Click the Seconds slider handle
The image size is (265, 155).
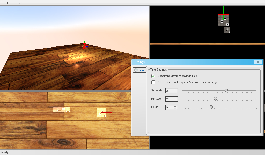(x=226, y=90)
